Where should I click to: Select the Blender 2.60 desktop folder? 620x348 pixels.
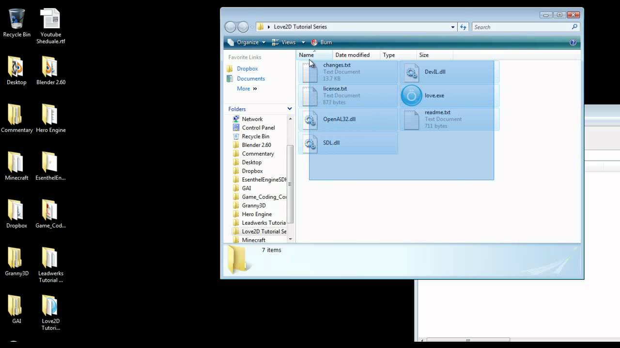(50, 71)
